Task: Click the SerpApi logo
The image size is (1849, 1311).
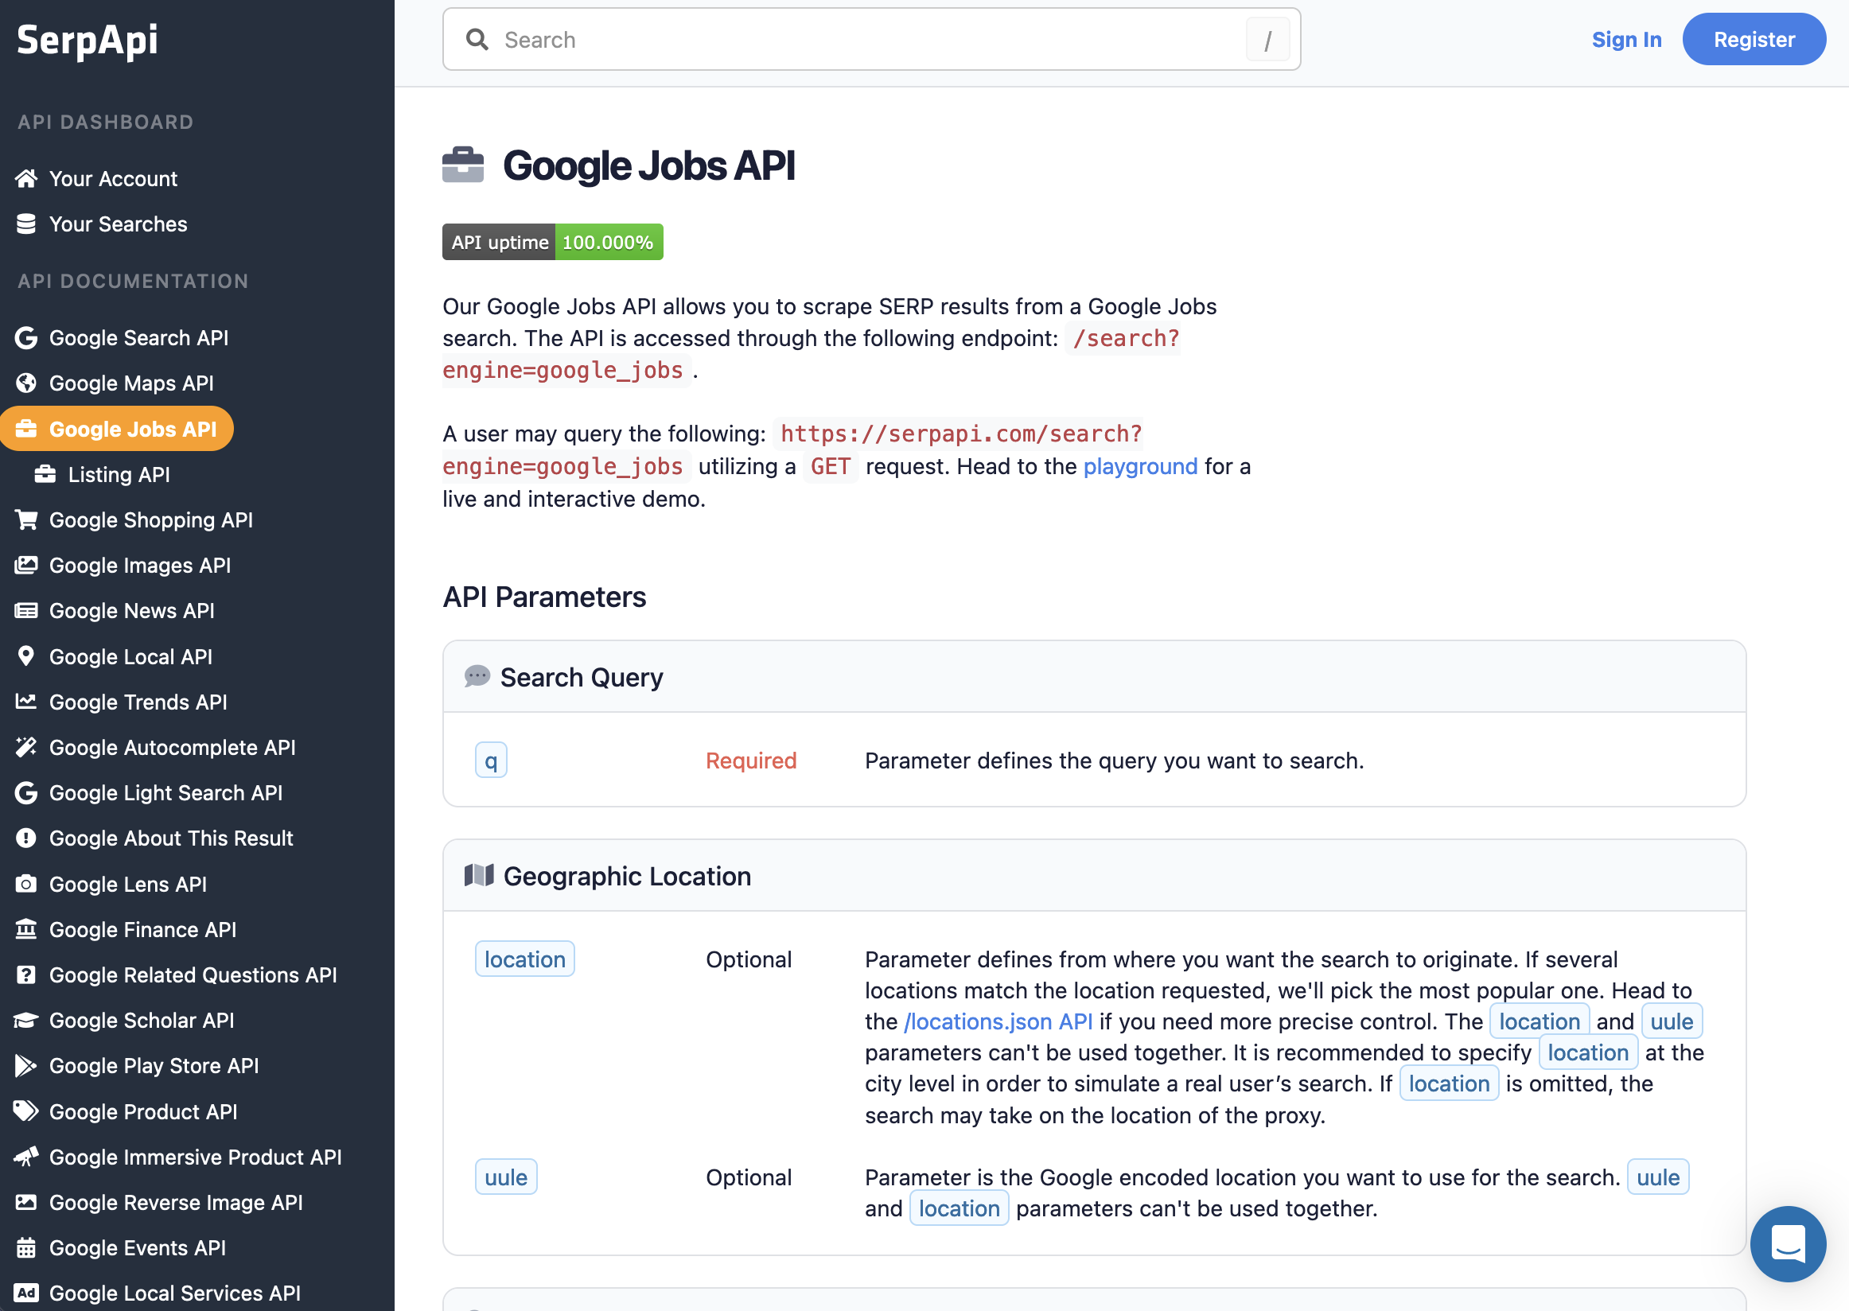Action: [88, 40]
